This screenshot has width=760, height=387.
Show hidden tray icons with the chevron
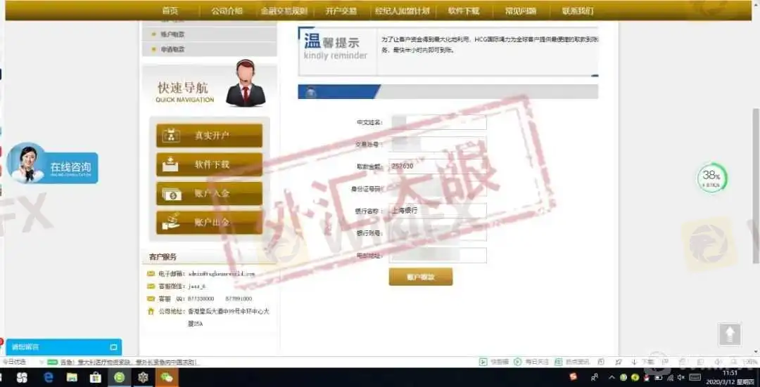(x=612, y=377)
